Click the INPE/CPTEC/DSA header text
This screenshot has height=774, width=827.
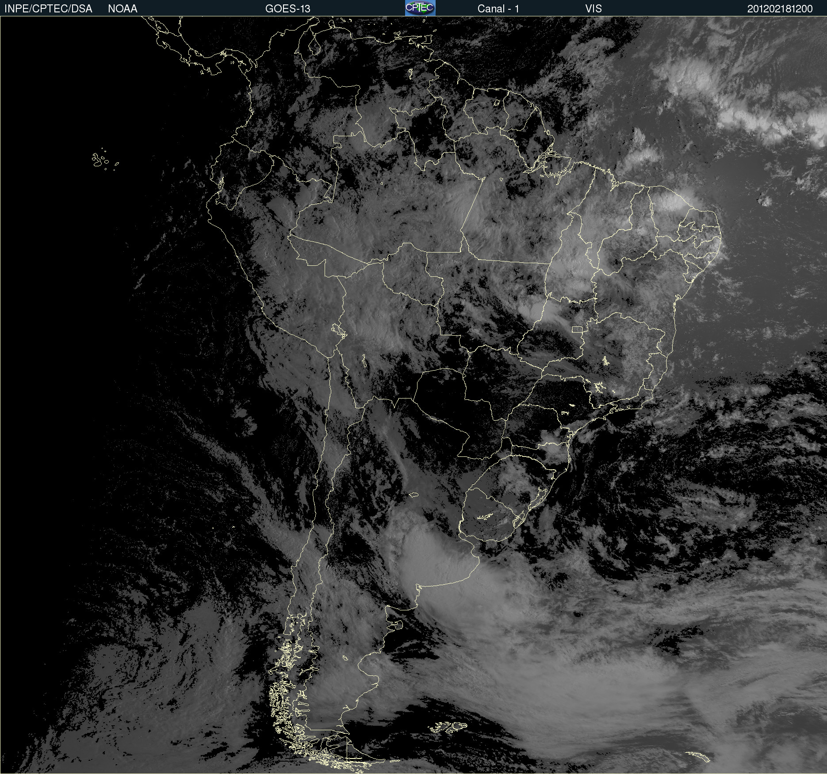click(48, 9)
